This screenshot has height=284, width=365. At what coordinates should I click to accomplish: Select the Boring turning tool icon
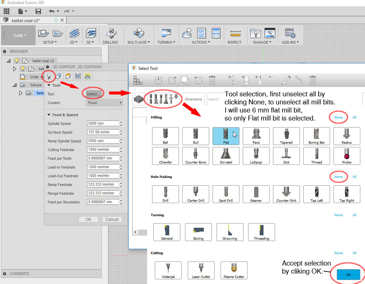tap(198, 232)
